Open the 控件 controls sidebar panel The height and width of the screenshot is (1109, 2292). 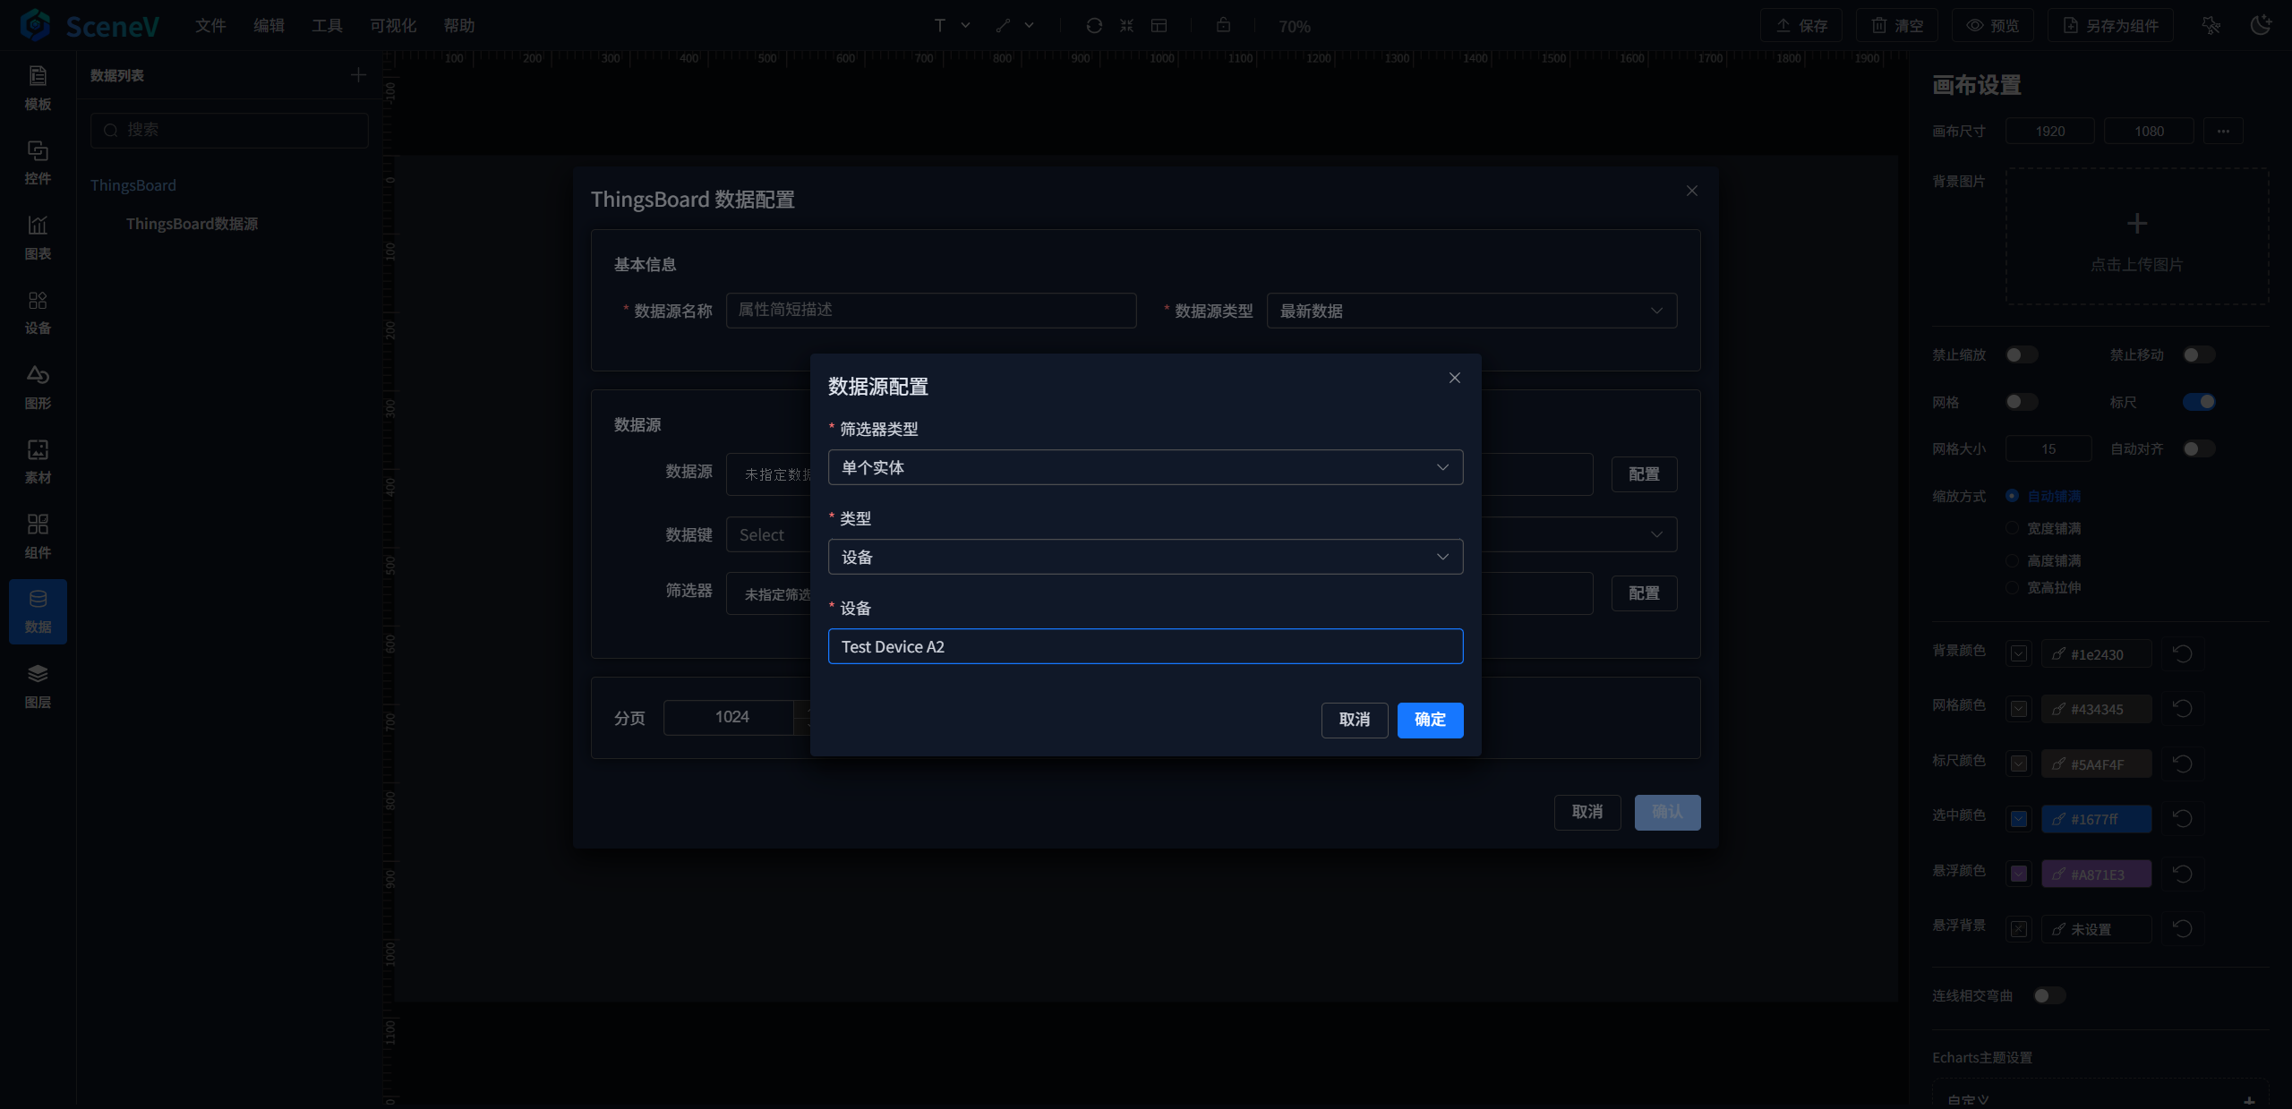point(38,163)
